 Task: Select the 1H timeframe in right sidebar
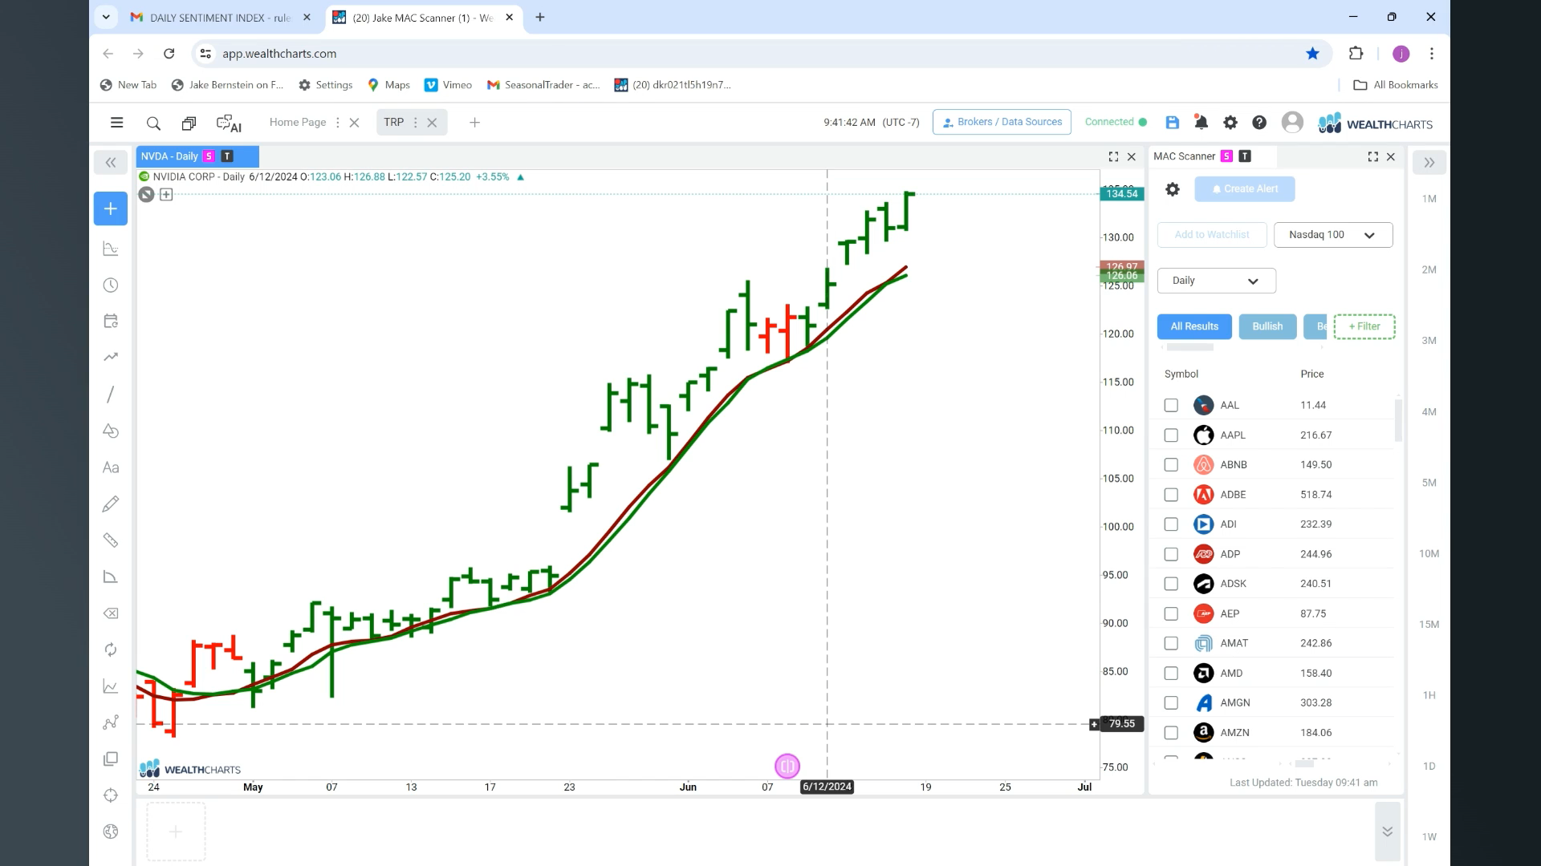click(1429, 695)
